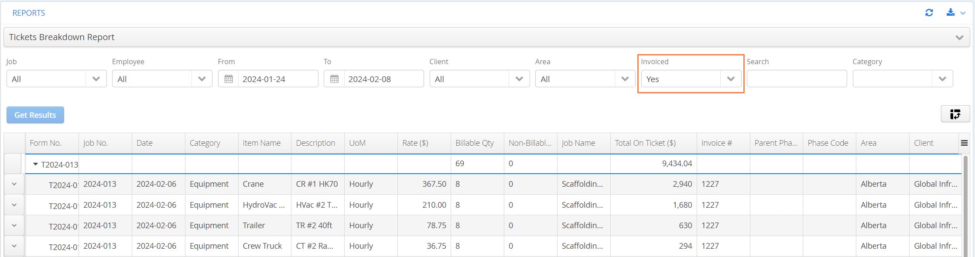Click the 294 total cell
This screenshot has height=257, width=975.
(653, 246)
